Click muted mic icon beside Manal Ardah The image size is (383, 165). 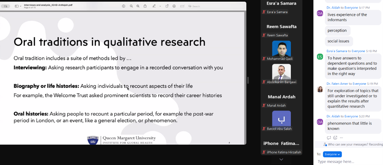coord(264,105)
